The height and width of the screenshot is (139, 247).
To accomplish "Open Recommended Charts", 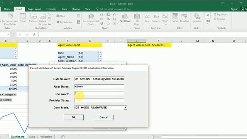I will coord(91,19).
